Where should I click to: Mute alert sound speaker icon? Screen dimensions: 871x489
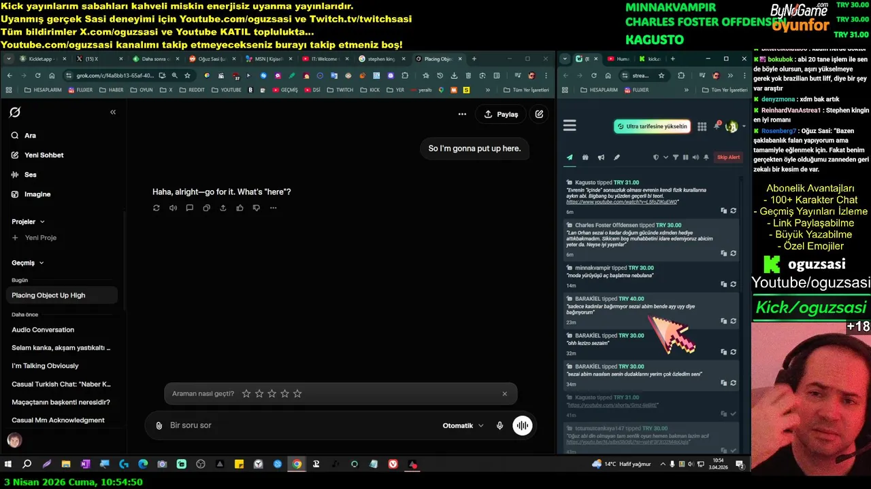coord(695,158)
